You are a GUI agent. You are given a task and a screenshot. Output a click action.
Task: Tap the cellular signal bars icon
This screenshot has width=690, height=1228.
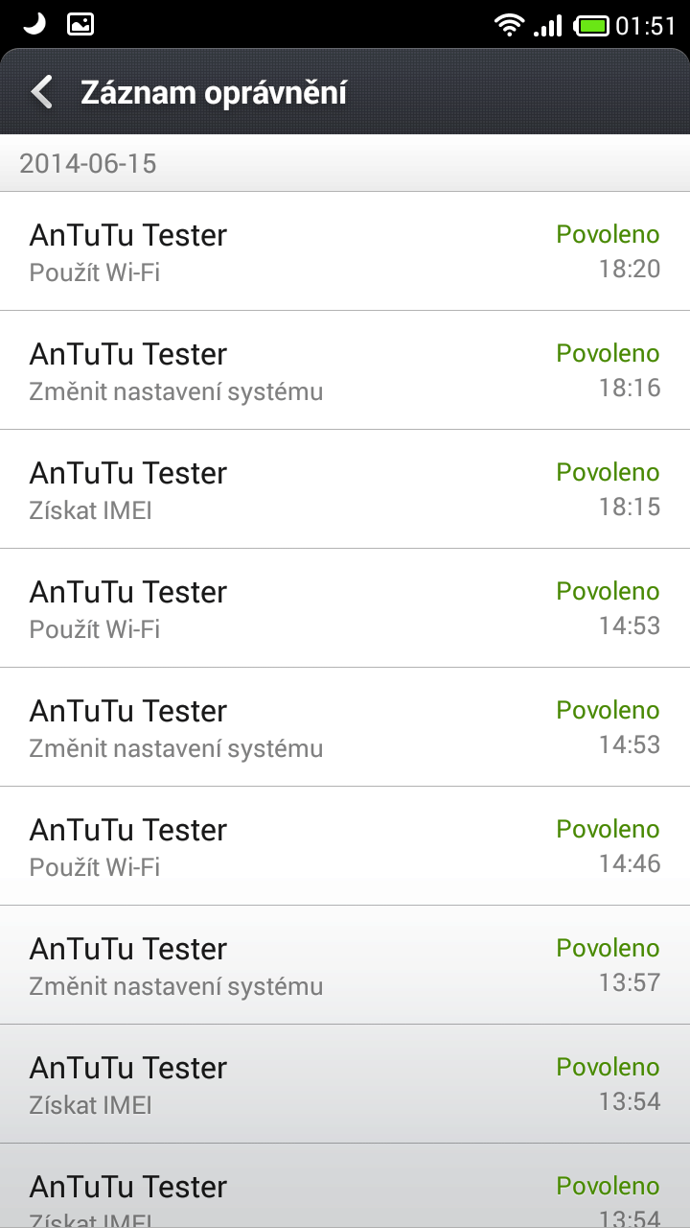(x=547, y=25)
